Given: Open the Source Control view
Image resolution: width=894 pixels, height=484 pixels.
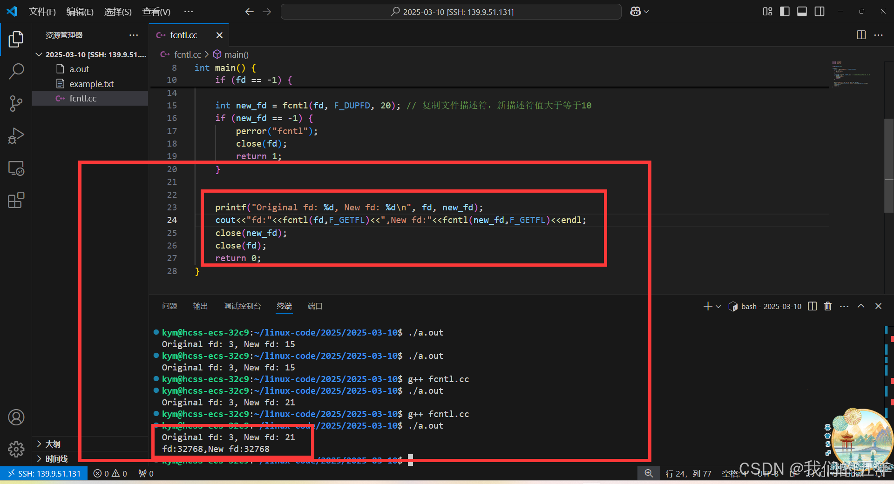Looking at the screenshot, I should coord(16,103).
